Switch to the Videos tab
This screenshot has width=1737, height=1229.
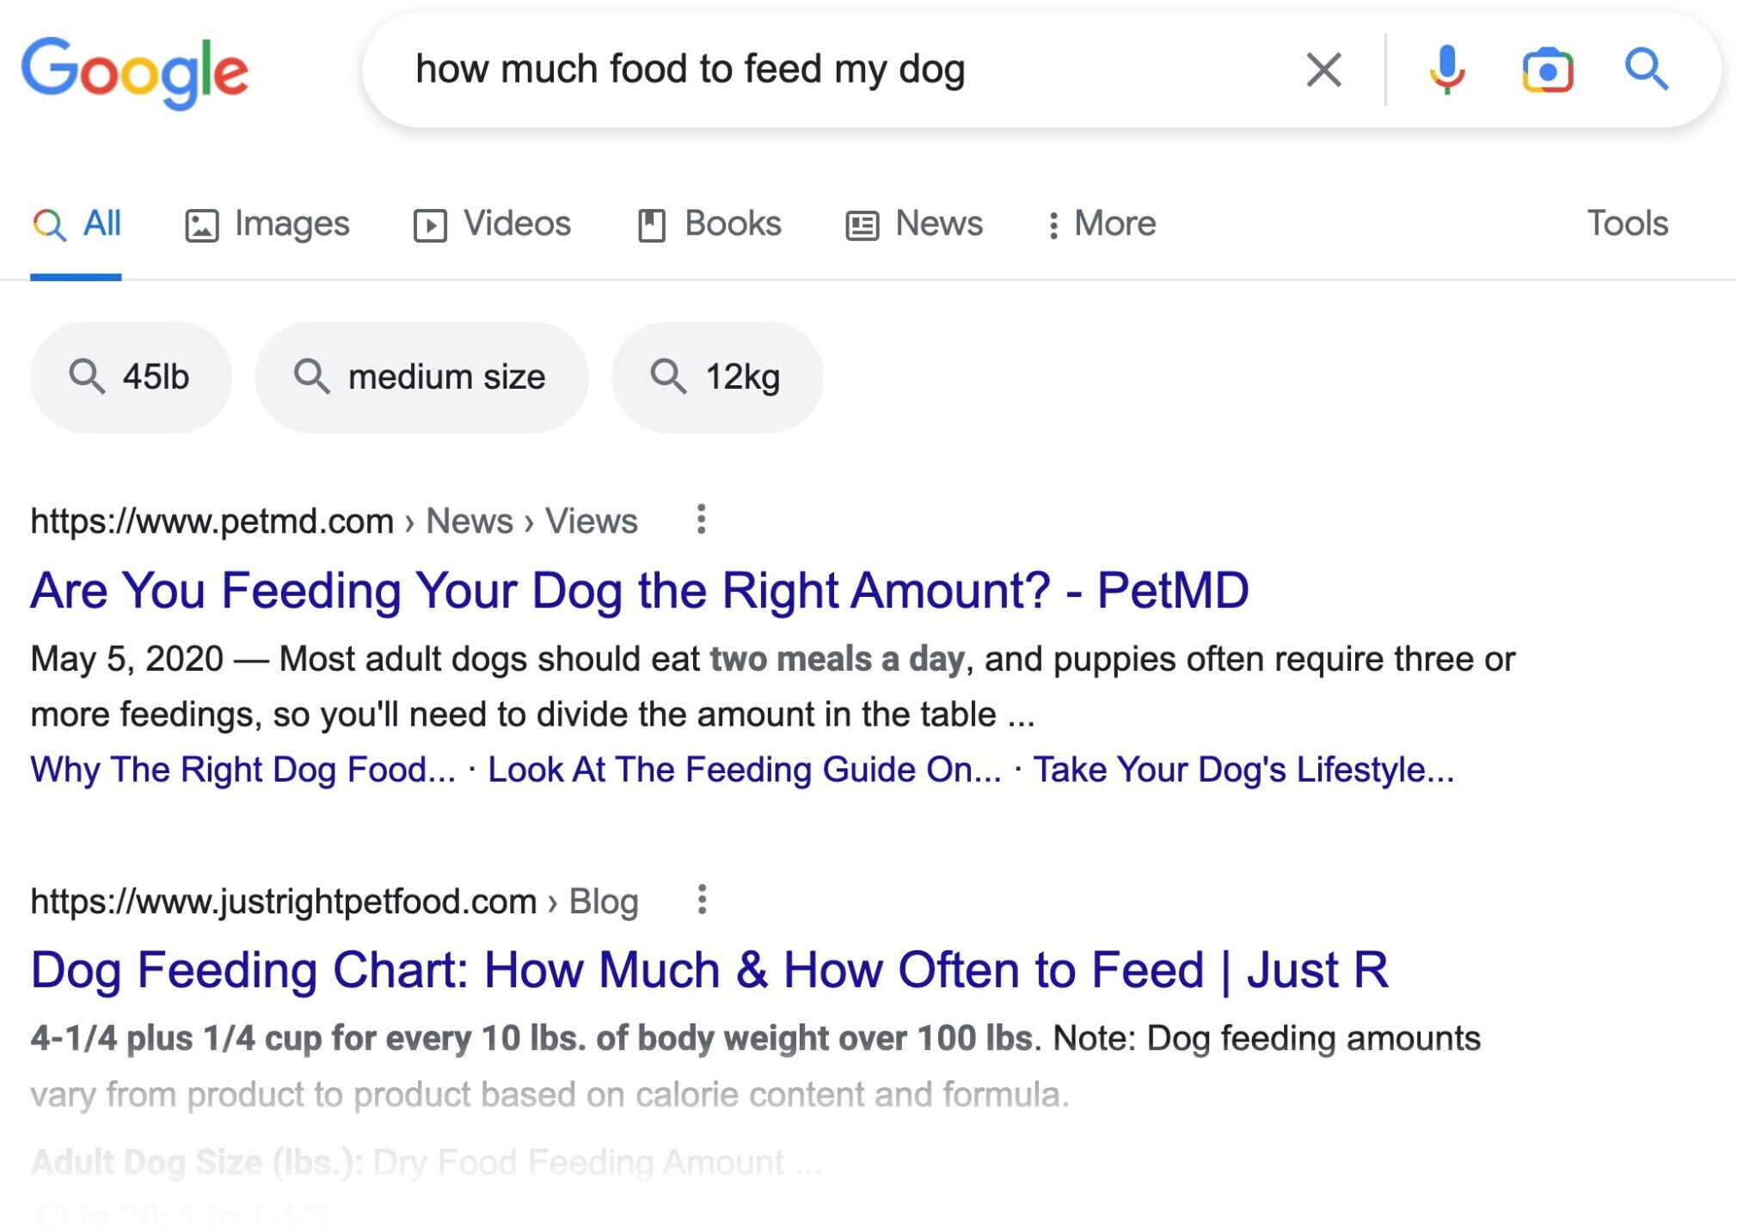492,224
